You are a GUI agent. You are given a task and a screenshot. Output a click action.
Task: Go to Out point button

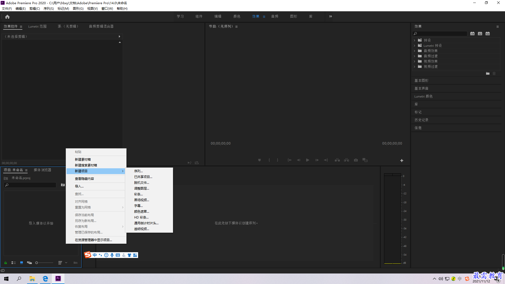[326, 160]
